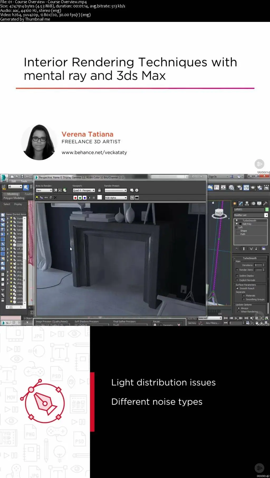This screenshot has height=478, width=270.
Task: Click the Go to Start playback button
Action: tap(226, 318)
